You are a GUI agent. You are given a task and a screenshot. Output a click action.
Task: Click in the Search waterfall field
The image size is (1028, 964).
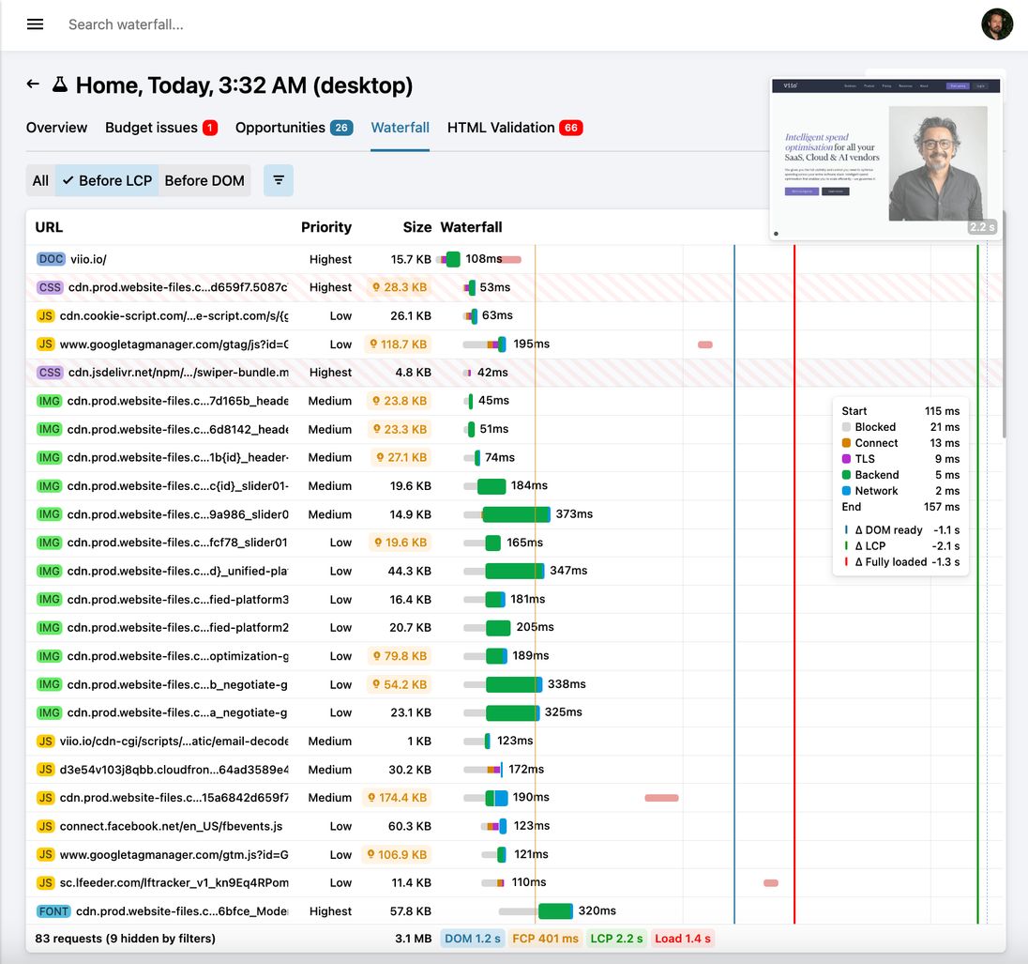(281, 24)
